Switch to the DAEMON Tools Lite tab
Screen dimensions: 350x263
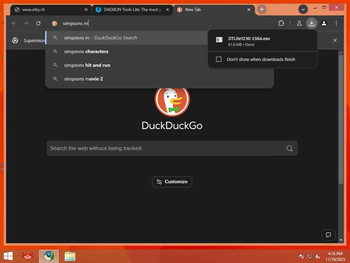point(132,10)
